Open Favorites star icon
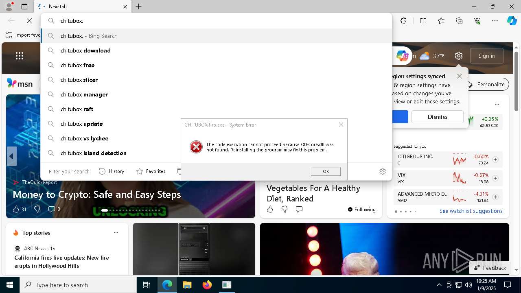This screenshot has height=293, width=521. [x=441, y=21]
